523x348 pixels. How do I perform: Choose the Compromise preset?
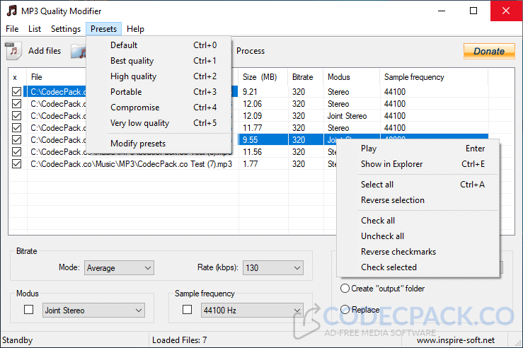(159, 108)
